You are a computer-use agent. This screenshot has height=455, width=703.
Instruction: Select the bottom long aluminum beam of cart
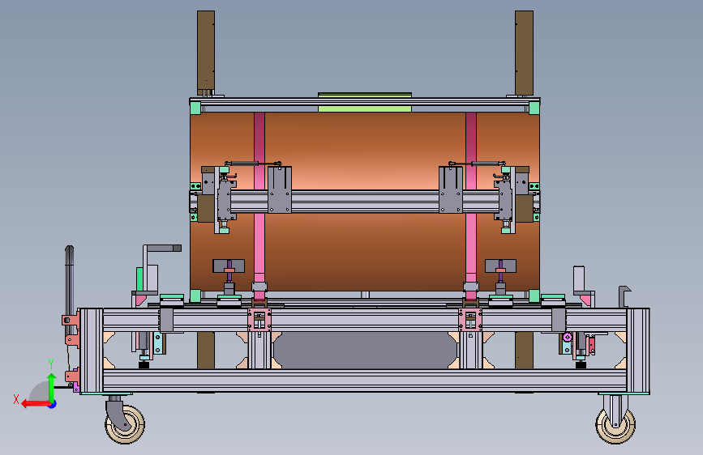[x=365, y=381]
